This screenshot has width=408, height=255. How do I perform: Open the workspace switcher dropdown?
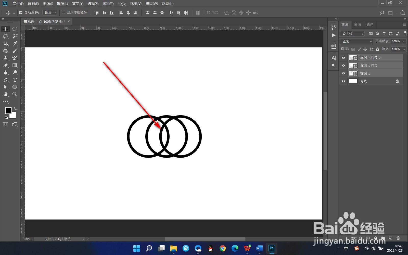(391, 13)
